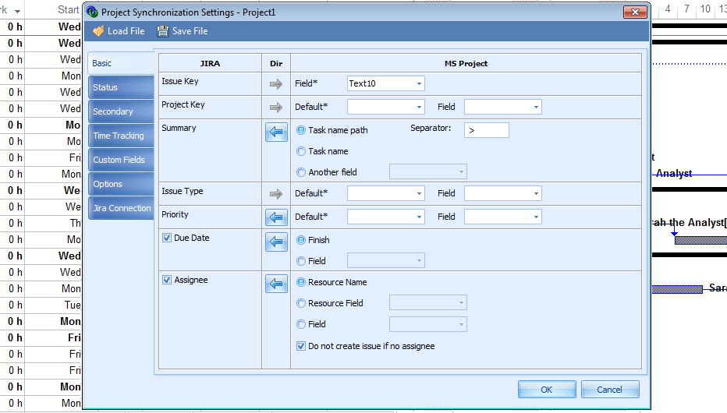Uncheck the Assignee checkbox
Screen dimensions: 727x413
167,280
